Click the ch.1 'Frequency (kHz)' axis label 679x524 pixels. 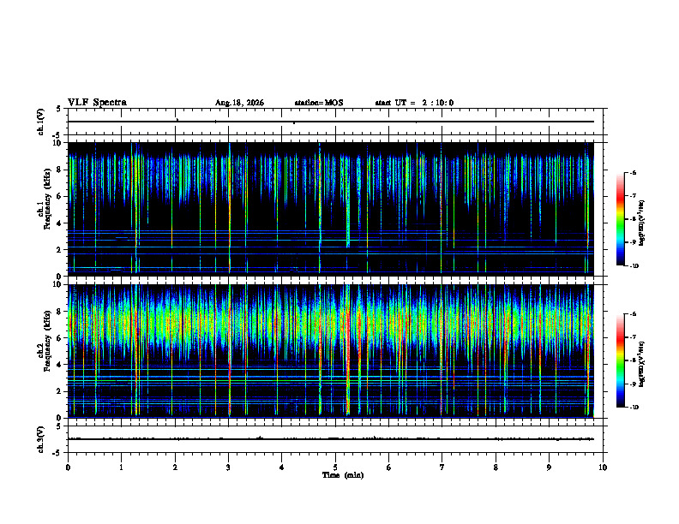click(47, 199)
